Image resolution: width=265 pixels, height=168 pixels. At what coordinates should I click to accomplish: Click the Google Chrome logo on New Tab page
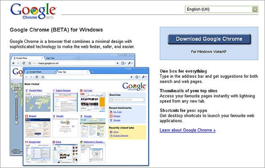[x=134, y=87]
